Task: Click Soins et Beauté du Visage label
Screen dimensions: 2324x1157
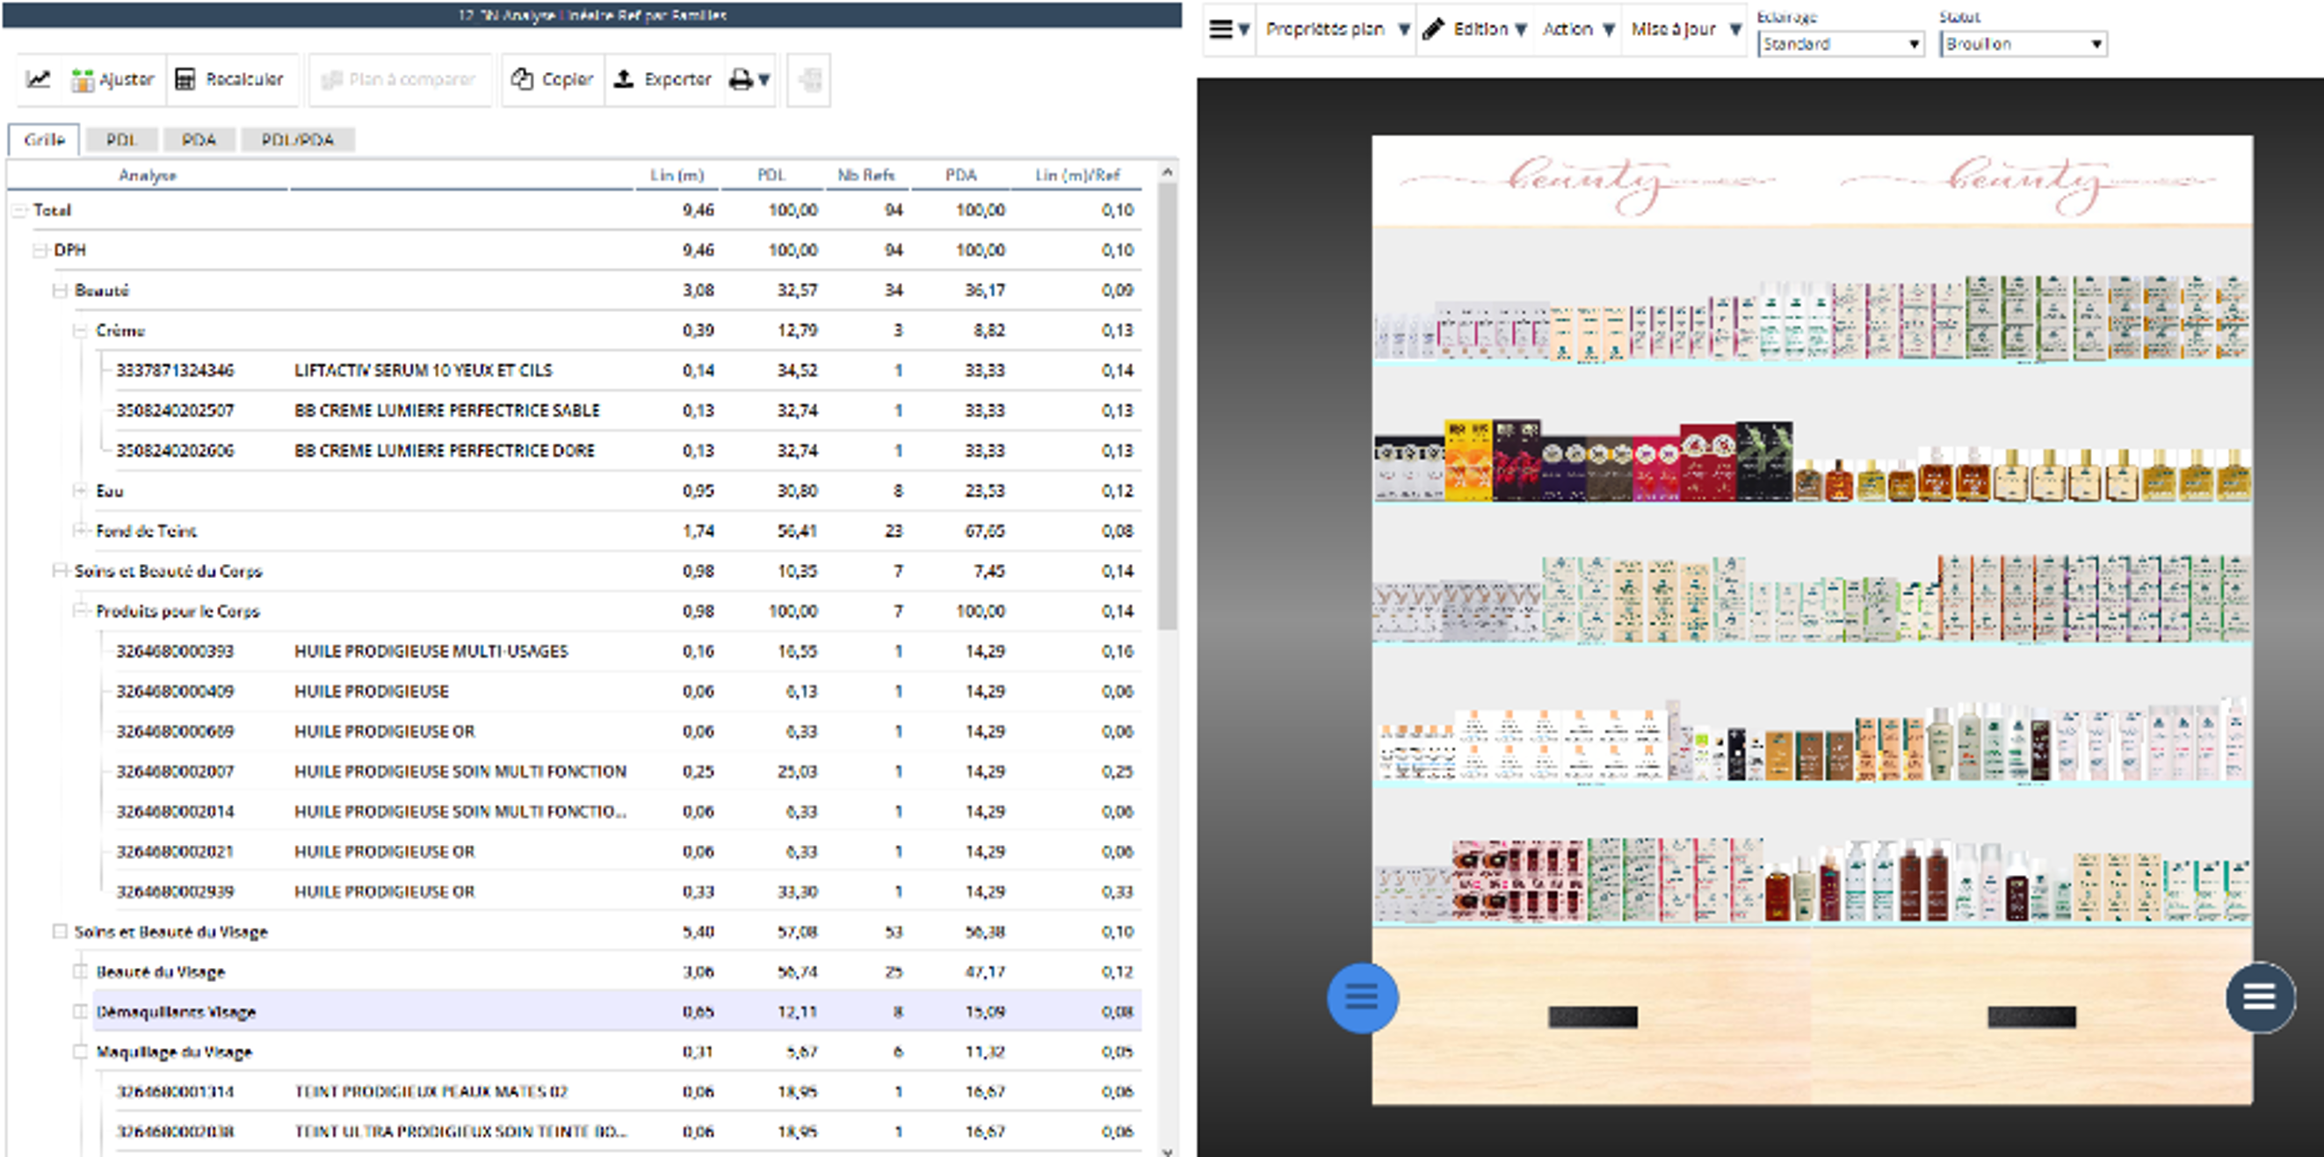Action: click(x=171, y=931)
